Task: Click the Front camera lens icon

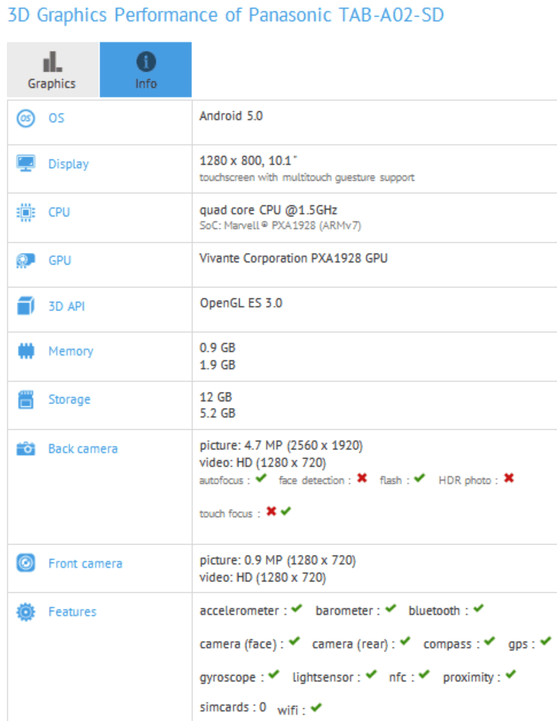Action: 26,563
